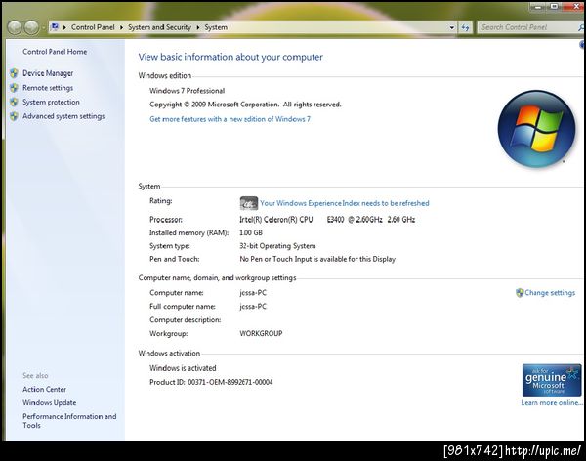Image resolution: width=586 pixels, height=461 pixels.
Task: Open Control Panel Home link
Action: [55, 52]
